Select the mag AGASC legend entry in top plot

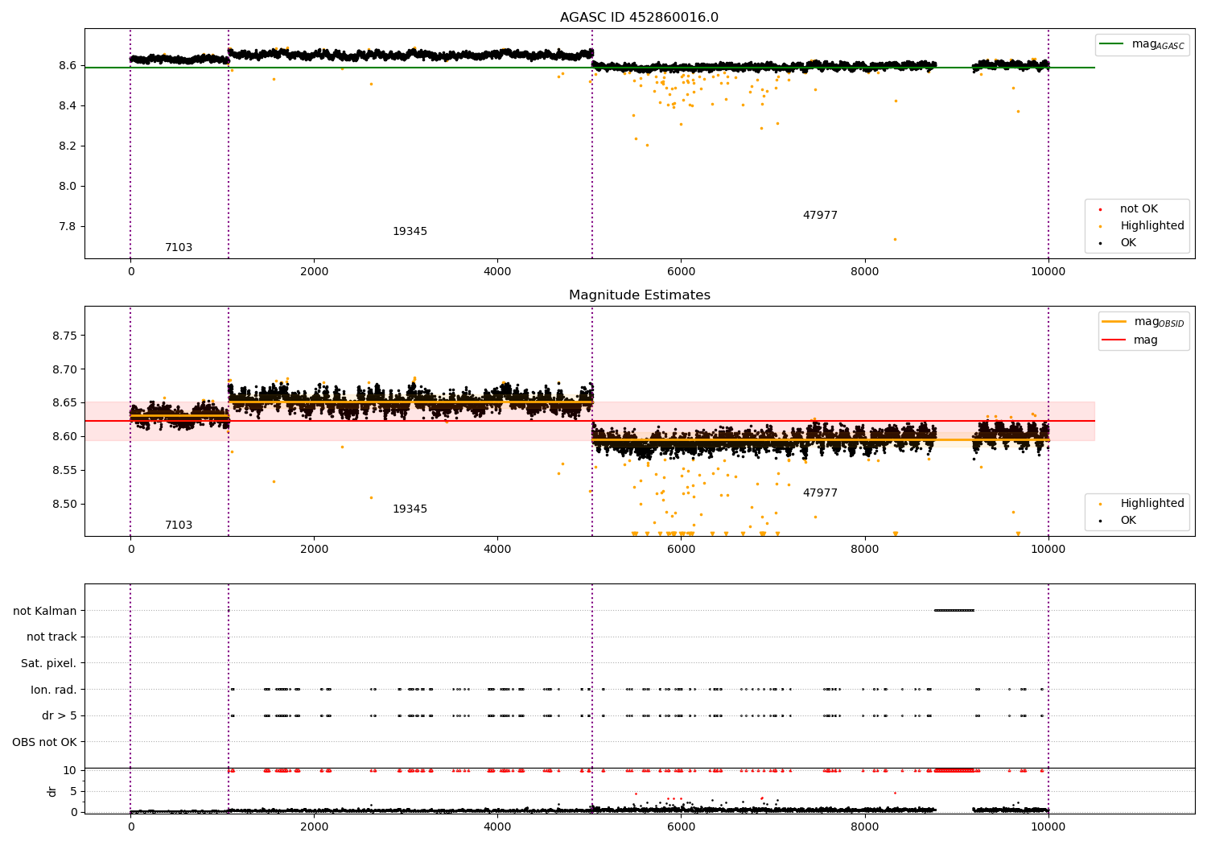tap(1143, 44)
